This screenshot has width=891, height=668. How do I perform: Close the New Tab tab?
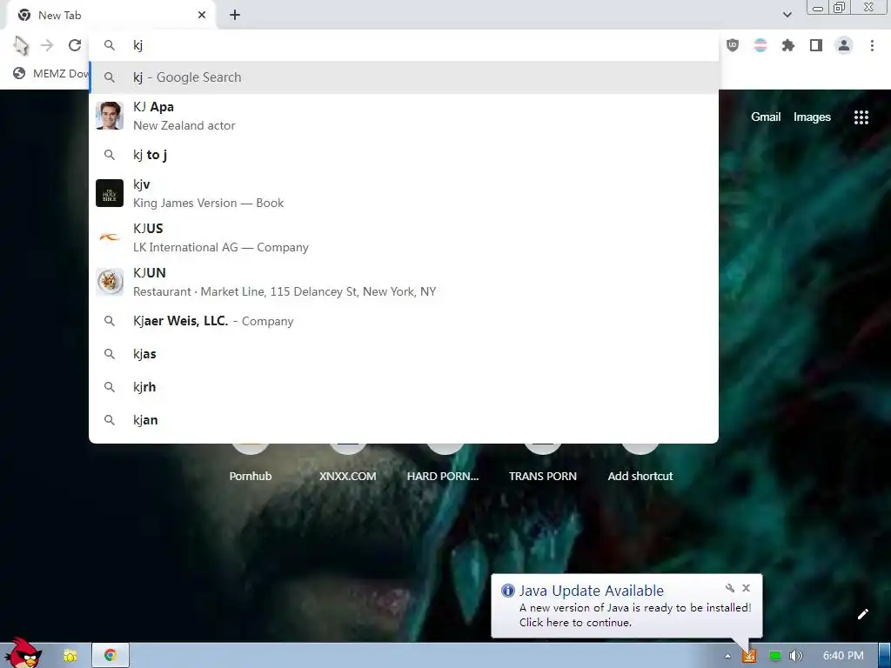coord(202,16)
